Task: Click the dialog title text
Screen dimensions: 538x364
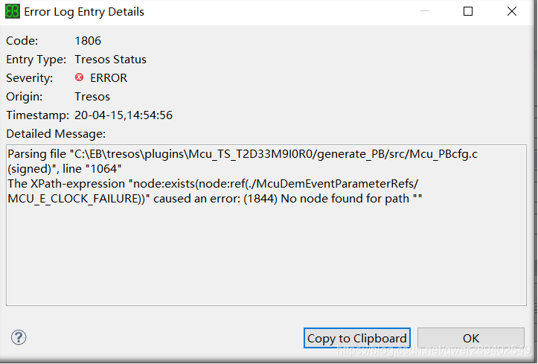Action: 84,12
